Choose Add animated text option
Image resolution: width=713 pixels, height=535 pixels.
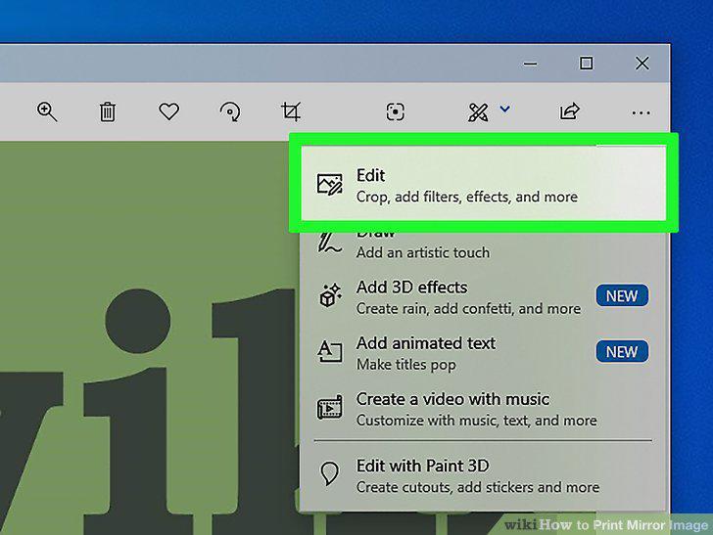coord(484,353)
